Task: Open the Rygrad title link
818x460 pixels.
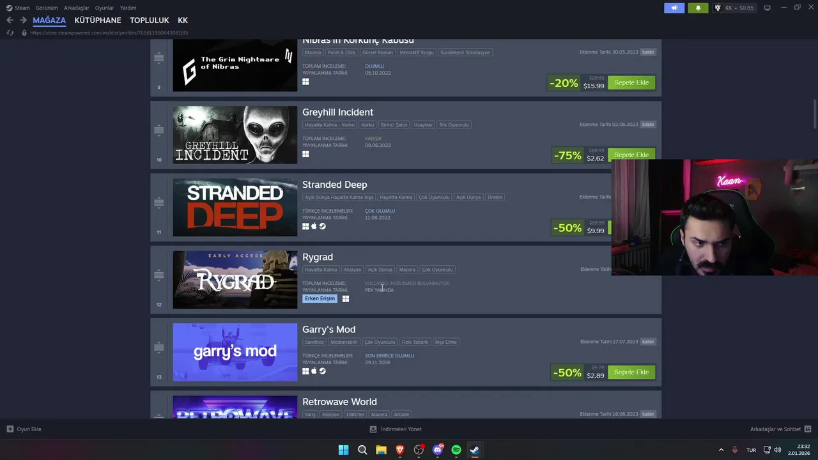Action: point(318,257)
